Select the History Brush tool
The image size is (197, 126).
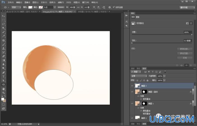tap(4, 53)
